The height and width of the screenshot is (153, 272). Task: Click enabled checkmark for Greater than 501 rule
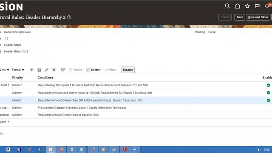268,100
